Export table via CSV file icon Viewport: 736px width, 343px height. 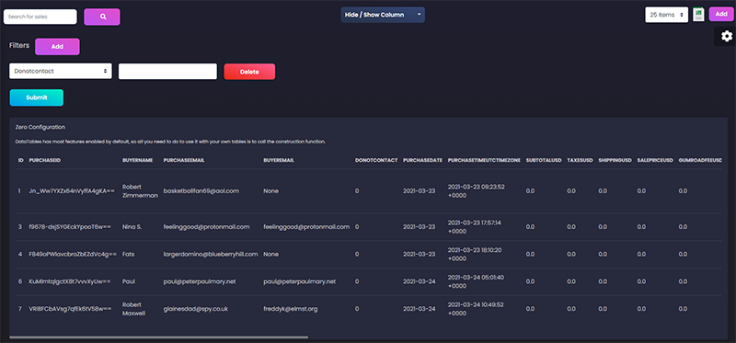[x=698, y=15]
